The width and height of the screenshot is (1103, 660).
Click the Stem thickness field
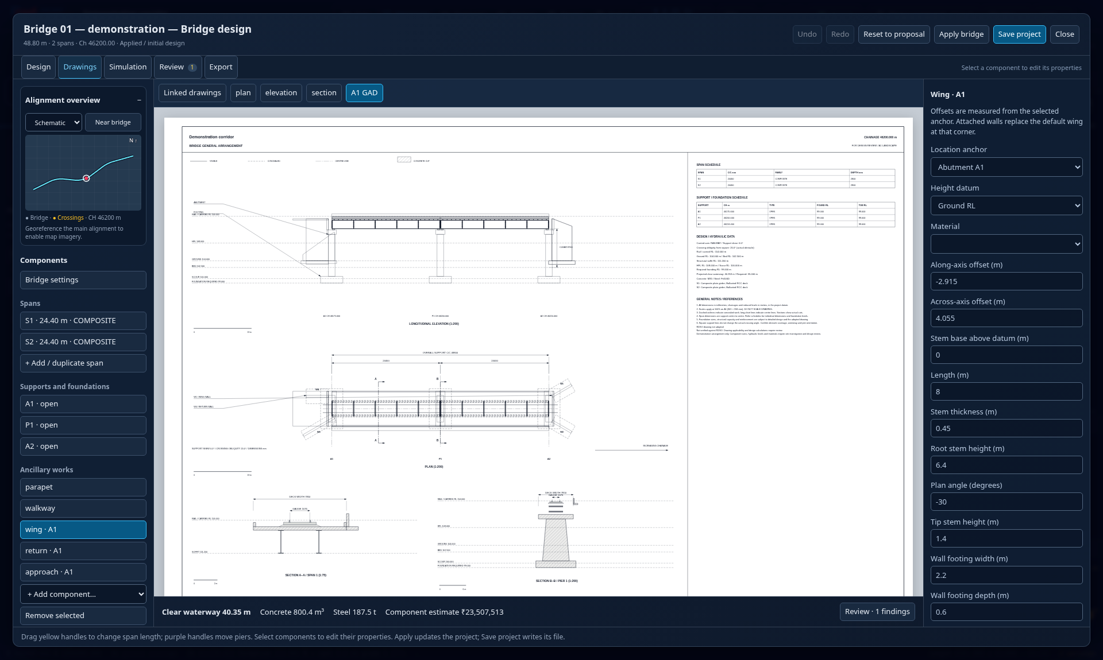point(1006,429)
